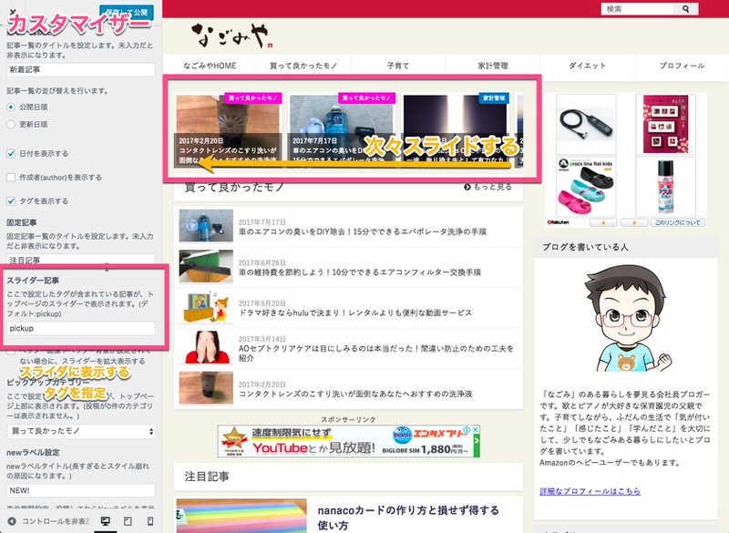The image size is (729, 533).
Task: Open the ダイエット navigation menu item
Action: point(587,67)
